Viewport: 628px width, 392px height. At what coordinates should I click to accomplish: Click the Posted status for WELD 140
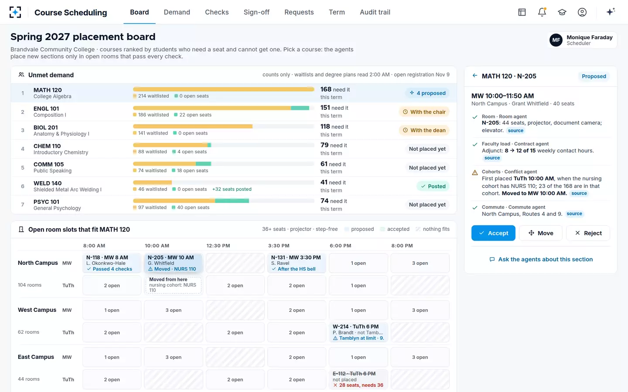433,186
